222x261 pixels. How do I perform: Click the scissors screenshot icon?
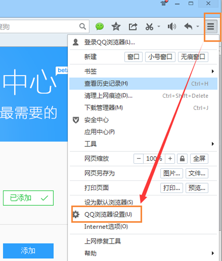149,27
